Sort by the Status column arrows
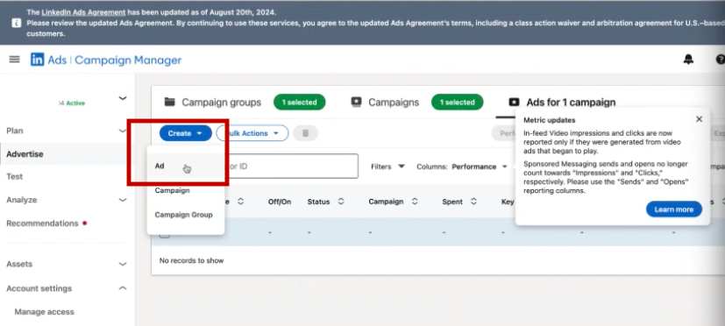725x326 pixels. click(x=341, y=202)
